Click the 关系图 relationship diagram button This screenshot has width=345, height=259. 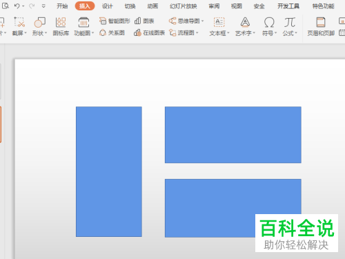click(x=112, y=33)
